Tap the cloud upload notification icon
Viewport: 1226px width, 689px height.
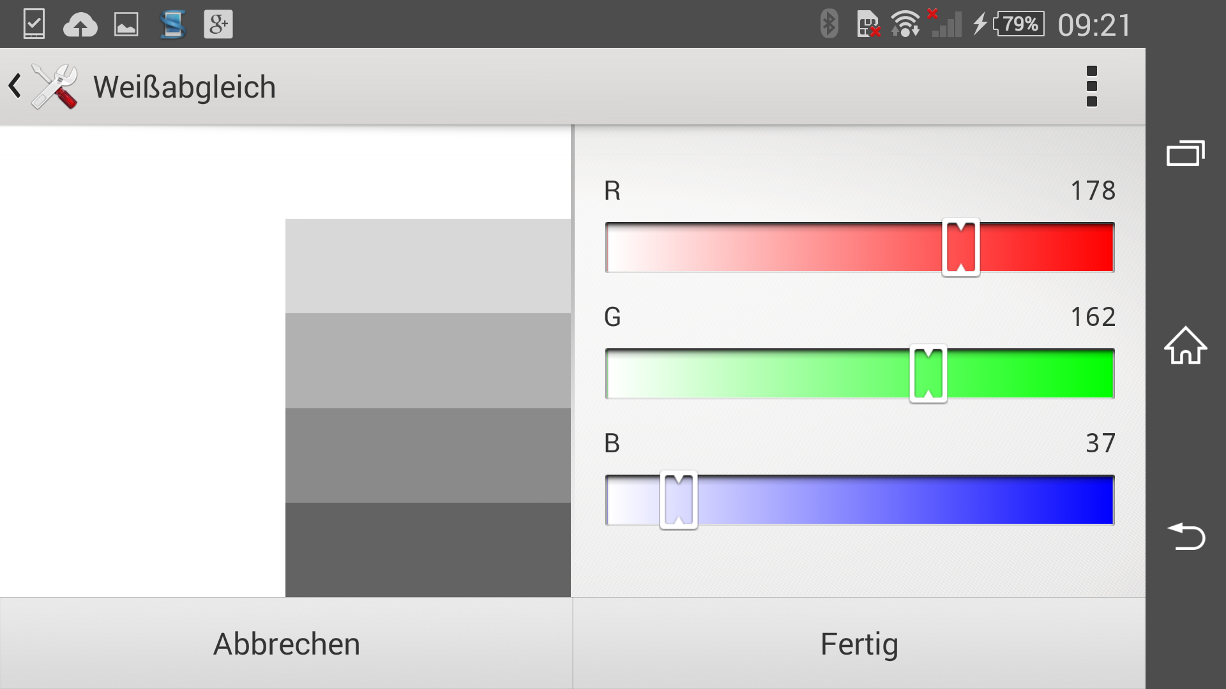pos(80,26)
